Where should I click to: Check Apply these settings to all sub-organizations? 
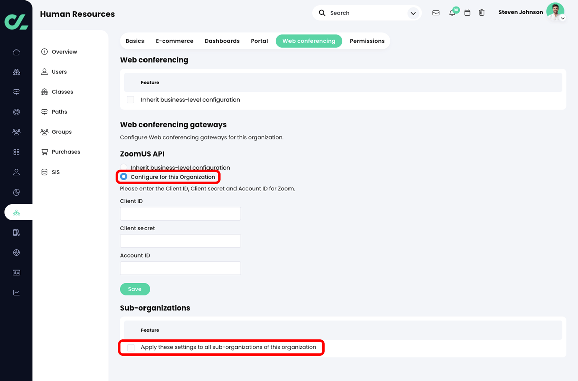click(x=130, y=347)
